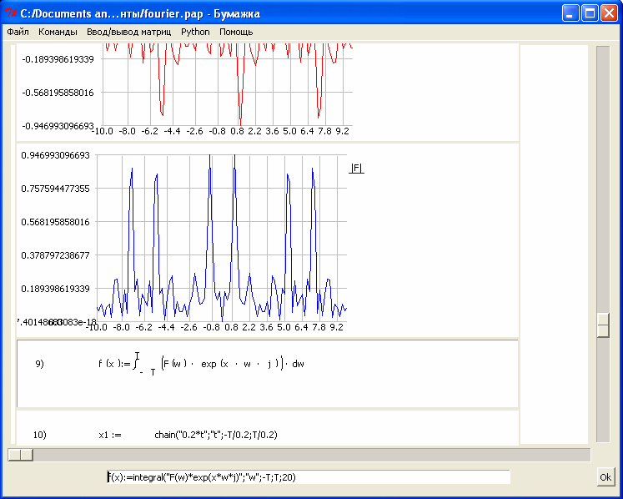Select row 10 with the chain expression
Image resolution: width=623 pixels, height=499 pixels.
pos(268,428)
